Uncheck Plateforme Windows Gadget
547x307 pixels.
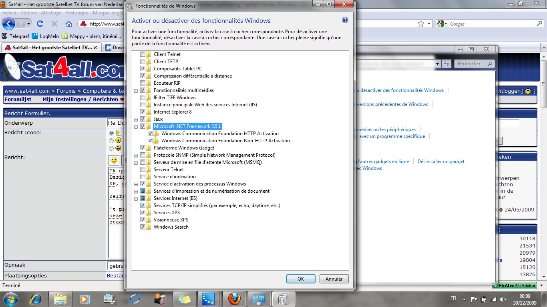tap(143, 148)
